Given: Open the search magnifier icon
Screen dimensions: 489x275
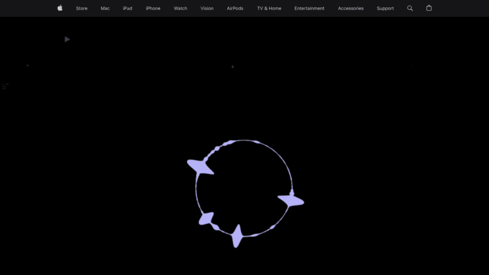Looking at the screenshot, I should [410, 9].
